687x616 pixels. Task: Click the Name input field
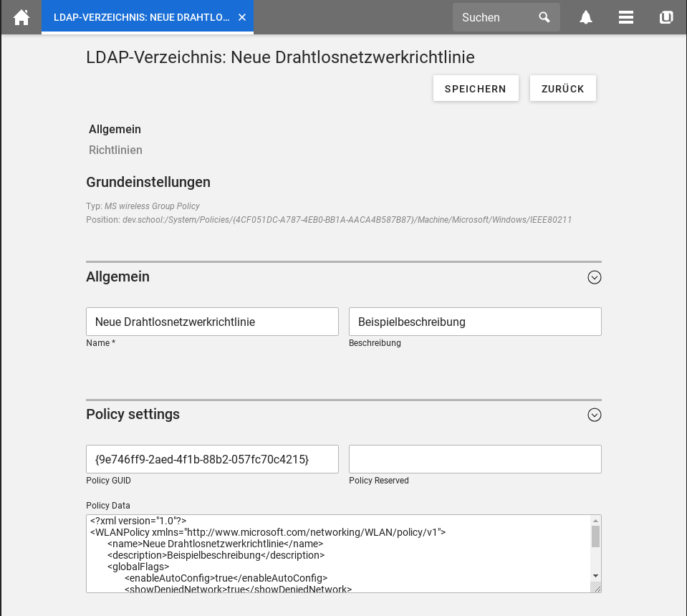(x=212, y=322)
